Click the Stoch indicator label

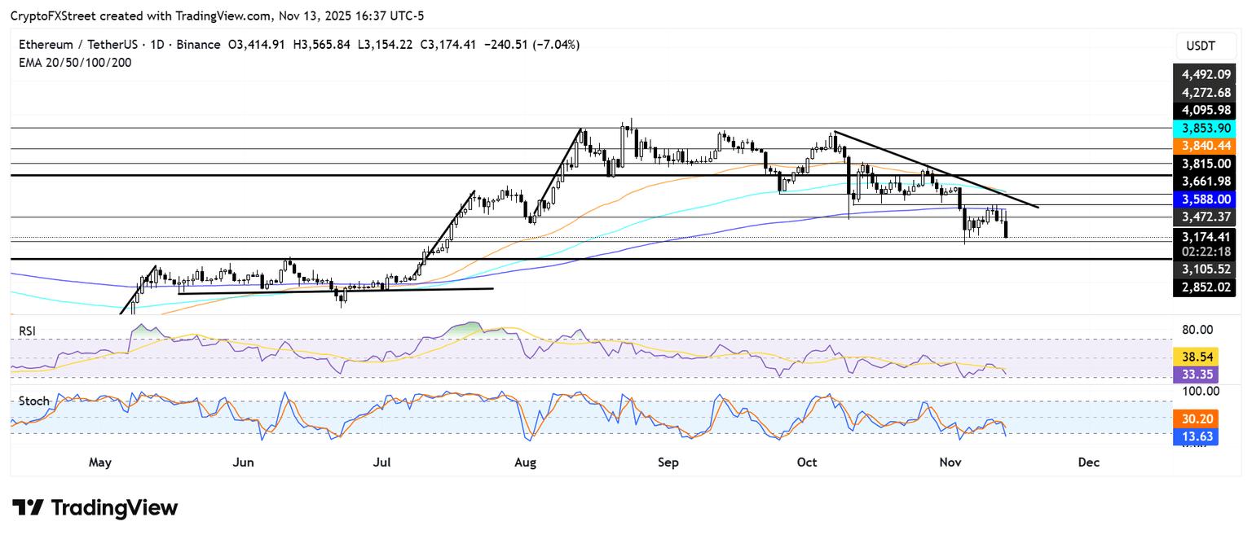[x=33, y=401]
